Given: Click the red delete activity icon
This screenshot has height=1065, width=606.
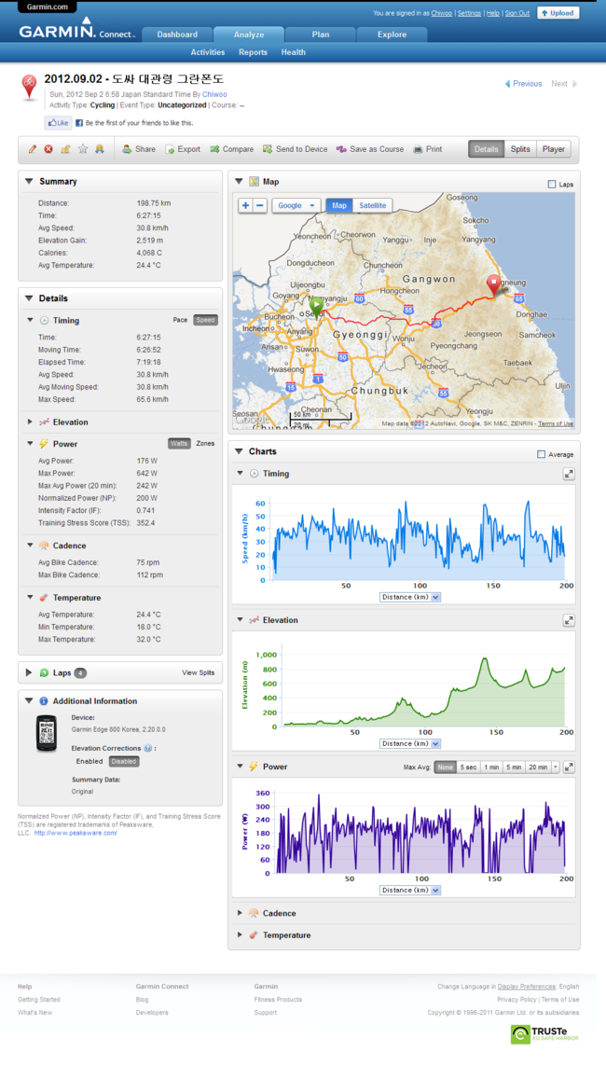Looking at the screenshot, I should point(48,149).
